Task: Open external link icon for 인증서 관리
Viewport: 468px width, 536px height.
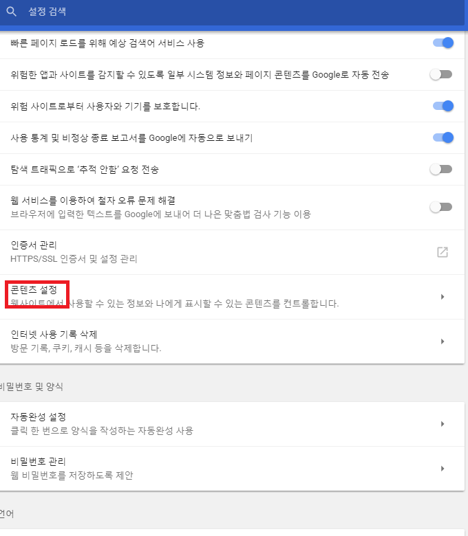Action: click(443, 252)
